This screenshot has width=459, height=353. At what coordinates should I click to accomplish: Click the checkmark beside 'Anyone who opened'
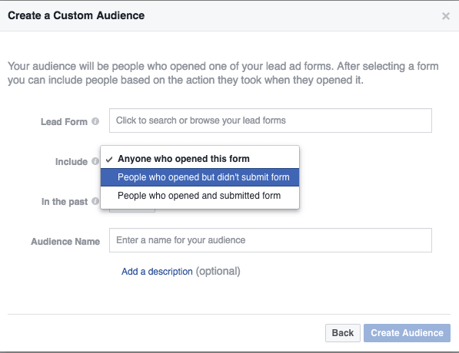tap(109, 160)
